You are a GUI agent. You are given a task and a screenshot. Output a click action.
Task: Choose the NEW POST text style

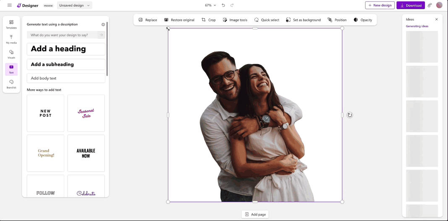pyautogui.click(x=45, y=113)
